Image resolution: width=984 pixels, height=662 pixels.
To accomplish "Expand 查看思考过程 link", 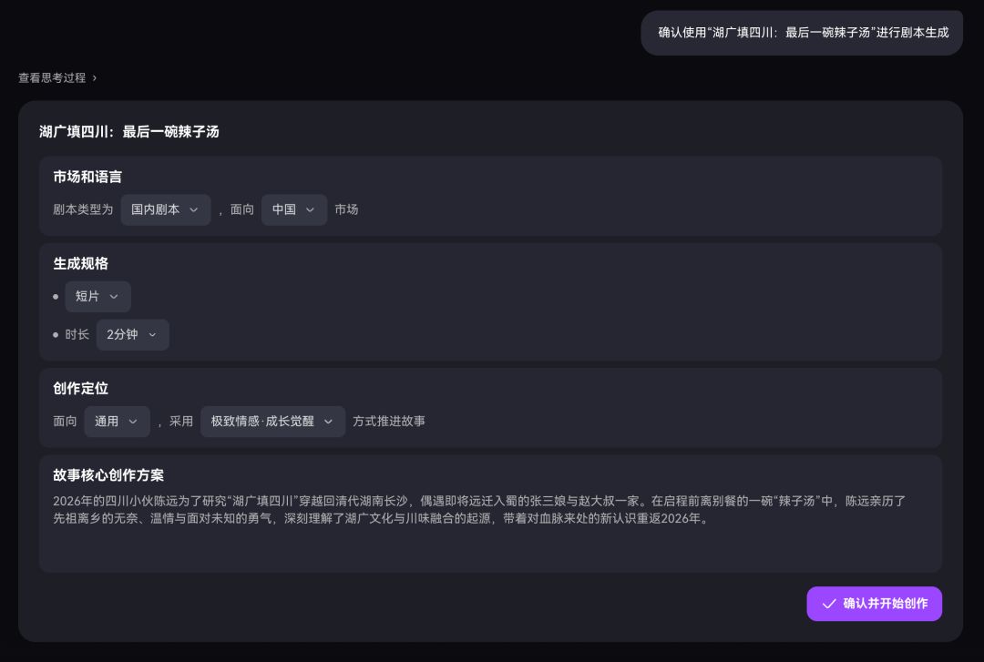I will click(x=57, y=77).
